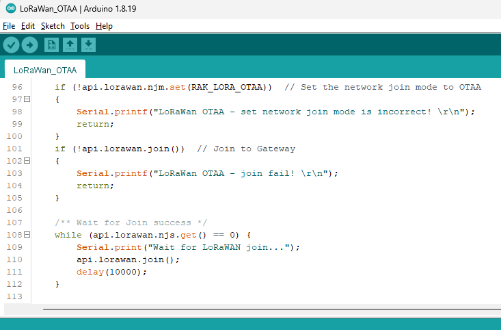This screenshot has width=501, height=330.
Task: Click the closing brace on line 112
Action: coord(57,284)
